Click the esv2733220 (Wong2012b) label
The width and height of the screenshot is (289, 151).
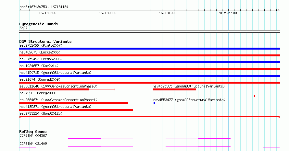click(x=41, y=113)
